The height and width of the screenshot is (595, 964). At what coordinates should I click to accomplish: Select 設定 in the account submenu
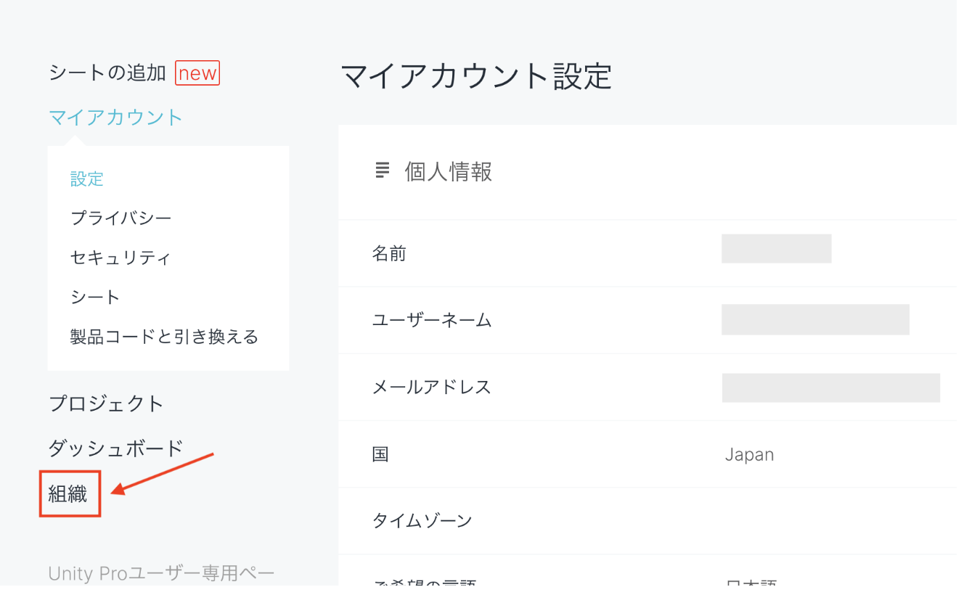pos(87,178)
